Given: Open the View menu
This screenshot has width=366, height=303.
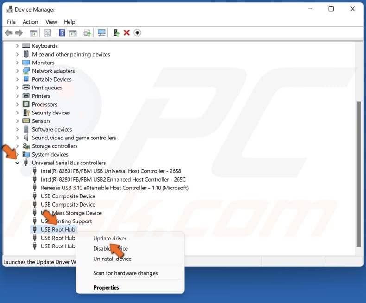Looking at the screenshot, I should coord(51,22).
